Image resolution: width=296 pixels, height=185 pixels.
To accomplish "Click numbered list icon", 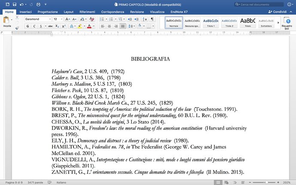I will pos(111,19).
